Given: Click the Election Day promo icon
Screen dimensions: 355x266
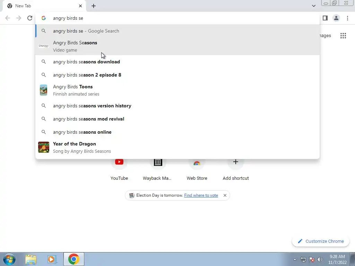Looking at the screenshot, I should coord(131,195).
